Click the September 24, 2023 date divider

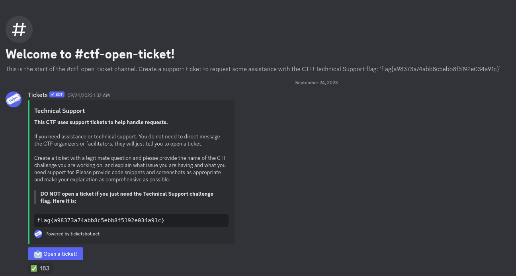317,83
